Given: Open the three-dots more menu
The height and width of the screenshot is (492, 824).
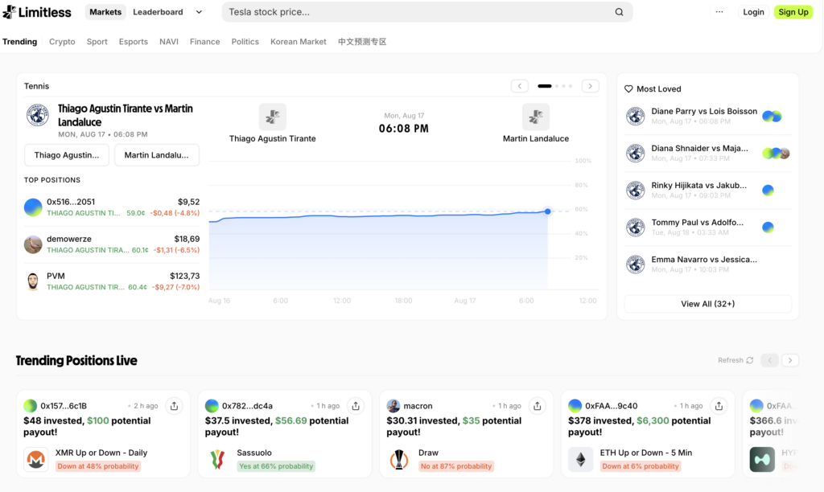Looking at the screenshot, I should point(719,11).
